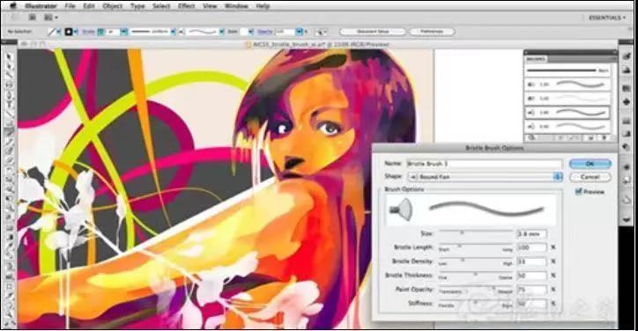This screenshot has width=638, height=331.
Task: Uncheck the Preview checkbox
Action: (578, 192)
